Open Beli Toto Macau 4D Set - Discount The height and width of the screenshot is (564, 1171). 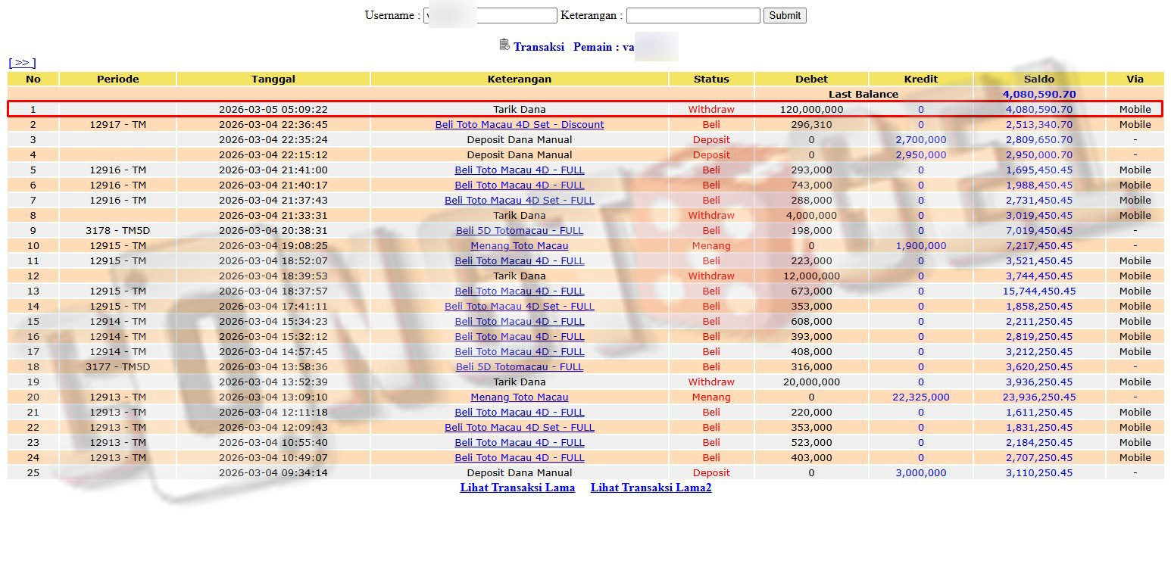pyautogui.click(x=519, y=124)
